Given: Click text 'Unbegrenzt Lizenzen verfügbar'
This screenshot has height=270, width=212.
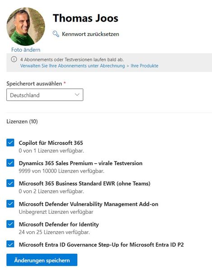Looking at the screenshot, I should pyautogui.click(x=56, y=212).
